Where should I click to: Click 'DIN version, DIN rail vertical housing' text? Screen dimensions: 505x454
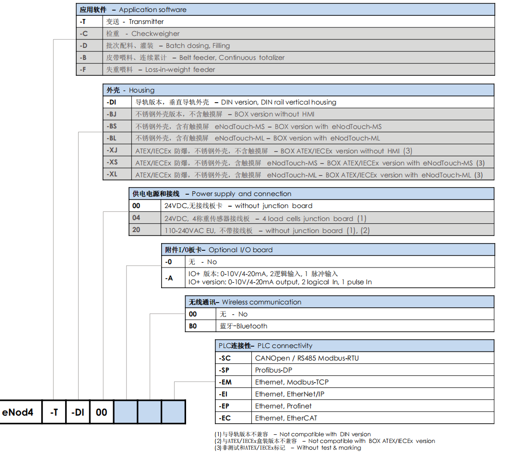tap(279, 102)
